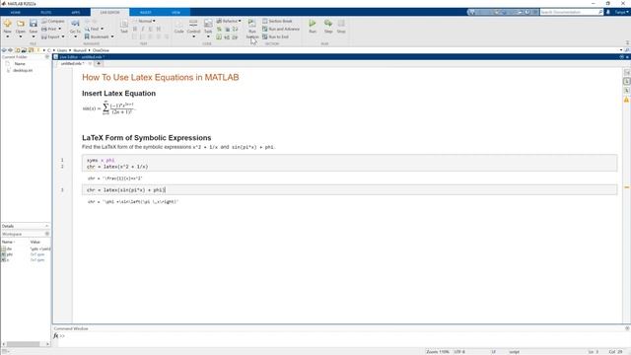Toggle italic text formatting
Screen dimensions: 631x355
[142, 29]
